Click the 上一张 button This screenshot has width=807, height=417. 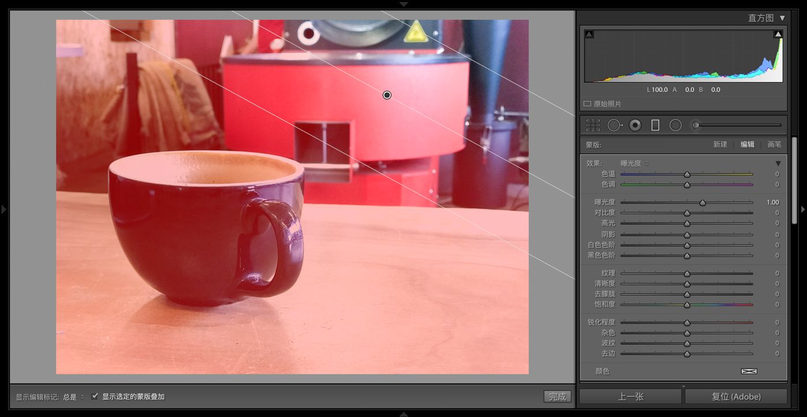tap(630, 397)
